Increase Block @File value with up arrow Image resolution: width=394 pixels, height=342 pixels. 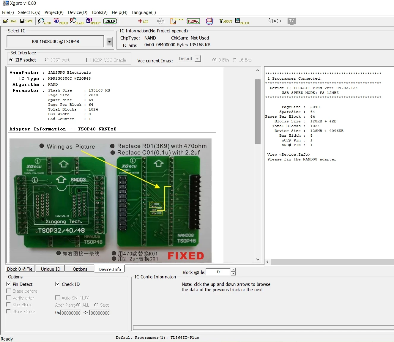(x=233, y=270)
